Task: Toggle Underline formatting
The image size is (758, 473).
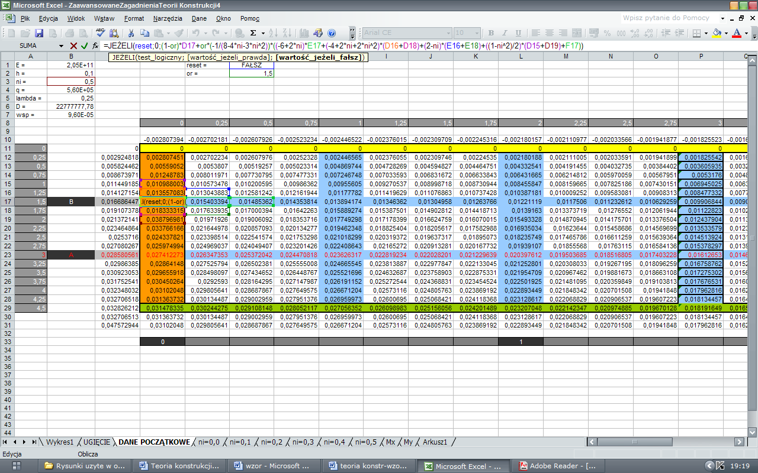Action: pyautogui.click(x=518, y=33)
